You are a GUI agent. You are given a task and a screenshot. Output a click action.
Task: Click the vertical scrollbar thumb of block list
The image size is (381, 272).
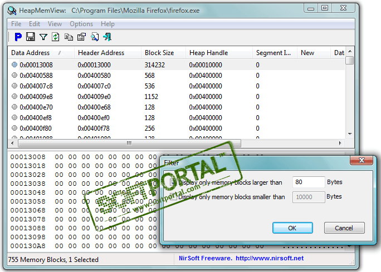350,60
